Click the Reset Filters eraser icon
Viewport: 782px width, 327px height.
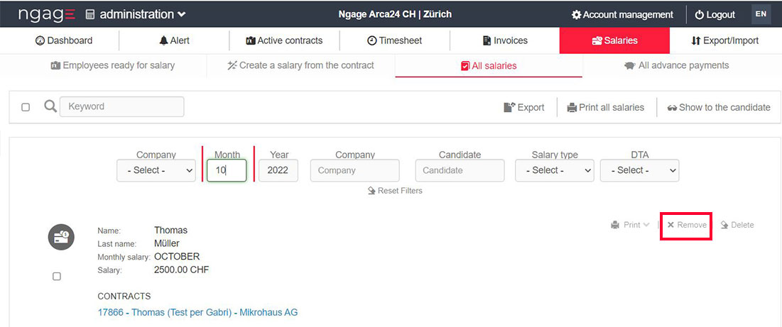[x=371, y=191]
